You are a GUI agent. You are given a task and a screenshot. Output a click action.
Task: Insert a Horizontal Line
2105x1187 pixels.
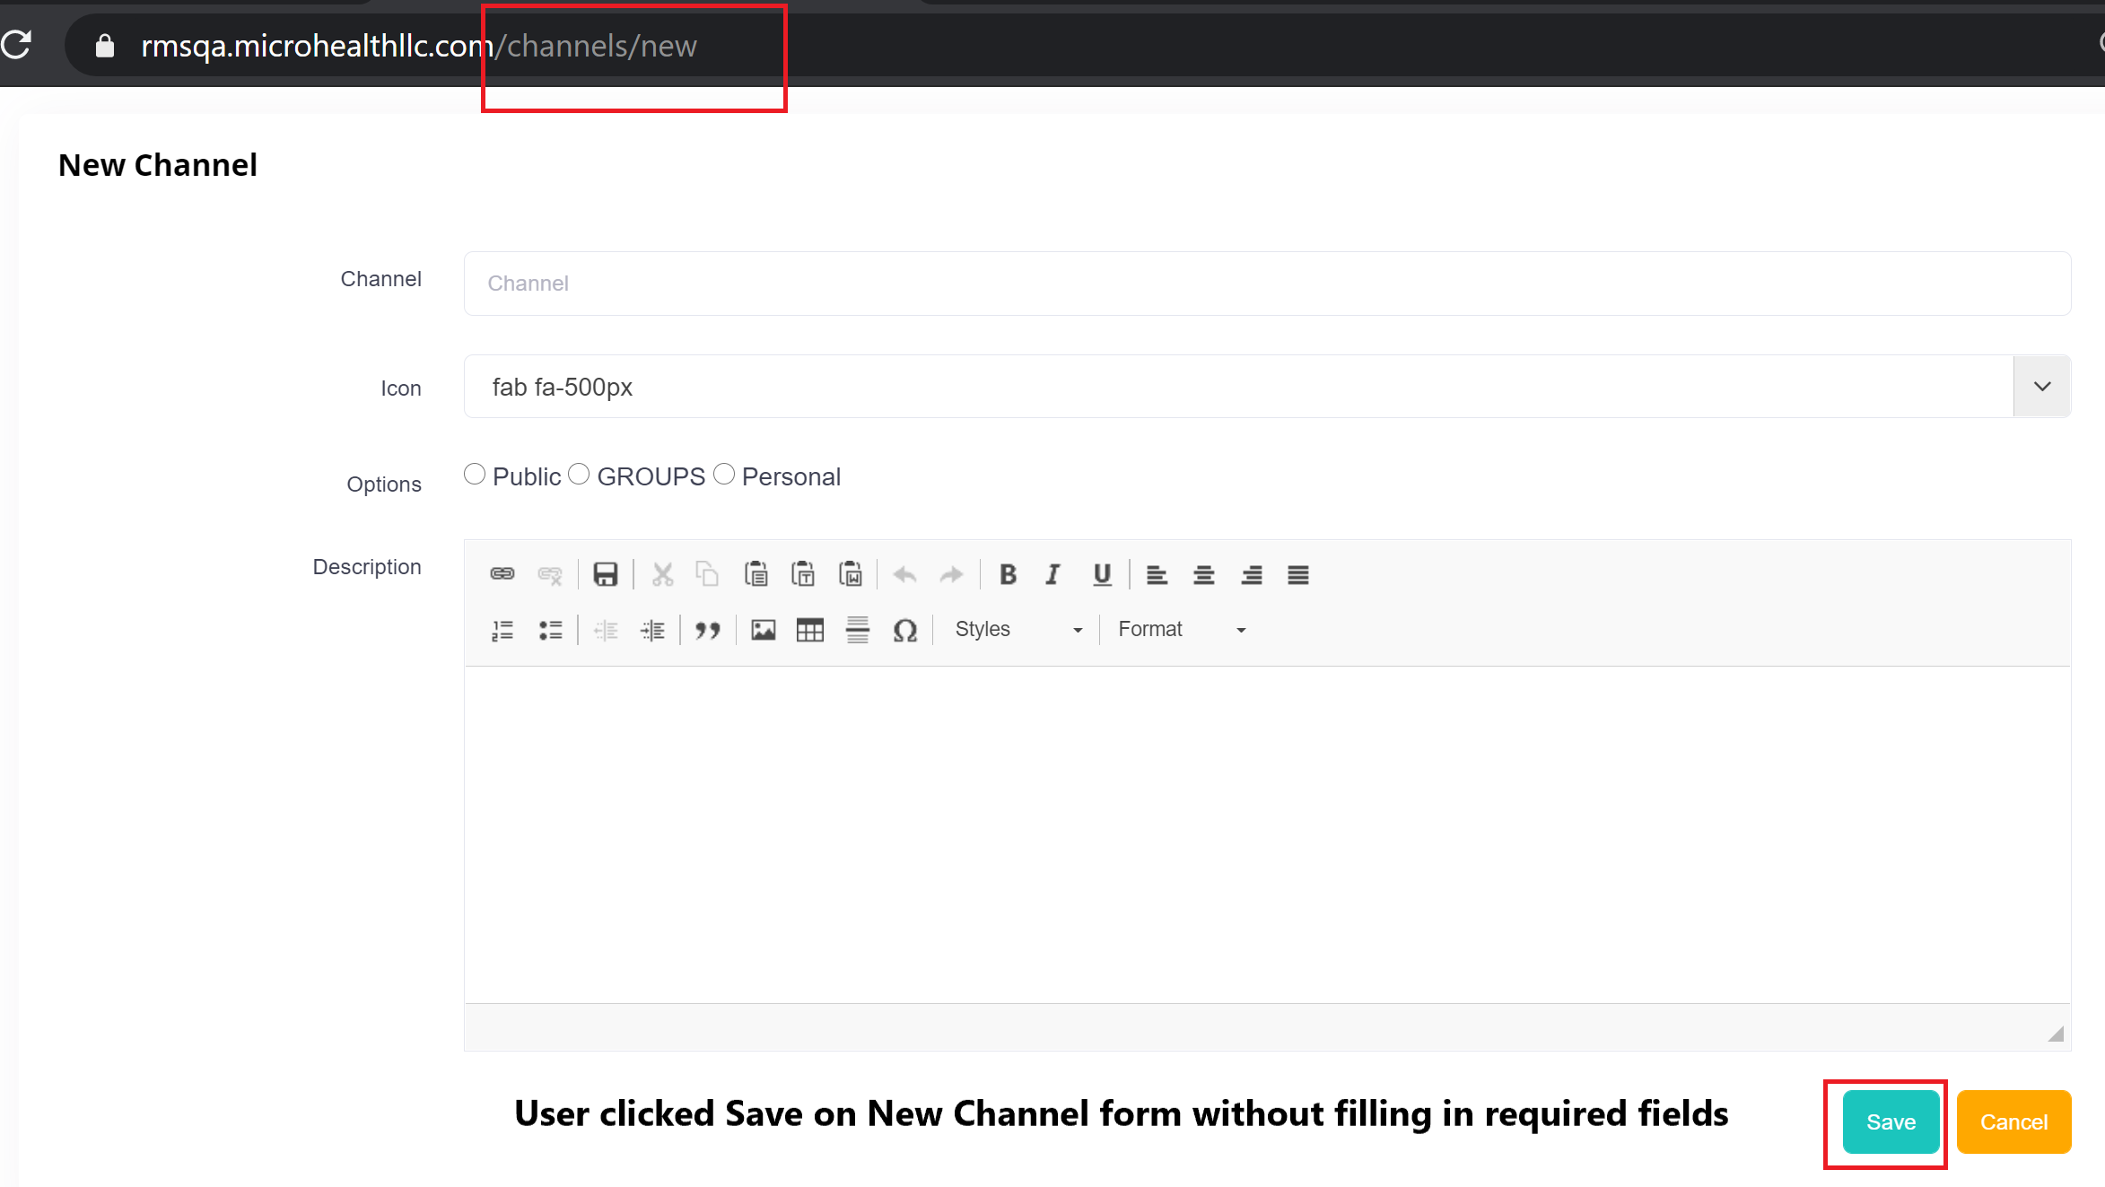pyautogui.click(x=857, y=629)
